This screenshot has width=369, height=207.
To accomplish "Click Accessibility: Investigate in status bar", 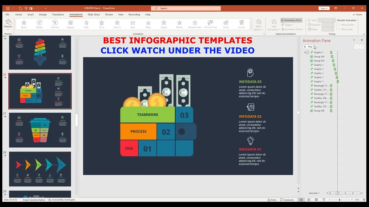I will (x=61, y=200).
